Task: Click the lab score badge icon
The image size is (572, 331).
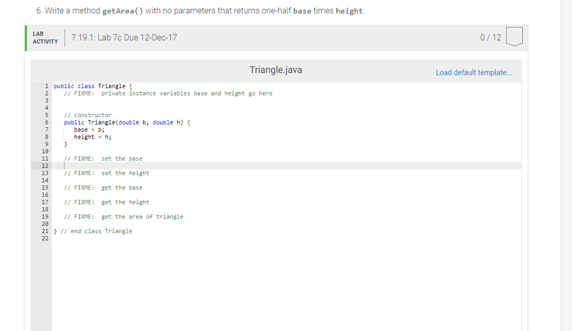Action: (514, 36)
